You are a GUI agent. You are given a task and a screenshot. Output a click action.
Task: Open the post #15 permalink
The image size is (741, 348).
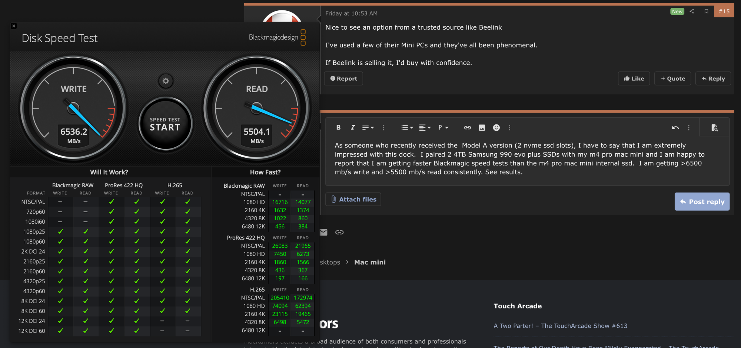[724, 11]
